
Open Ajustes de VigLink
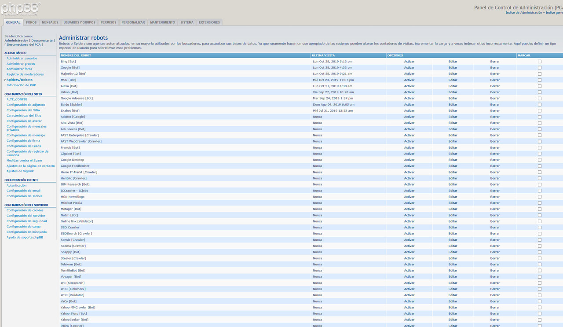point(20,171)
